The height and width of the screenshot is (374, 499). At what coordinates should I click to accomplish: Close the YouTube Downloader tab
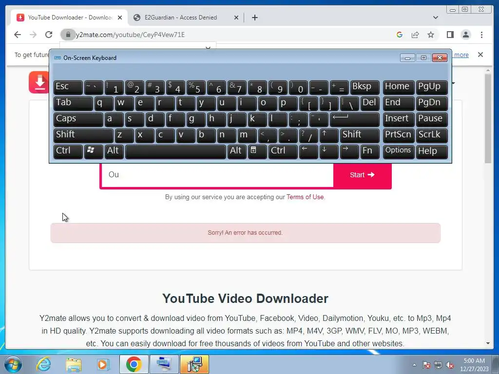coord(120,18)
